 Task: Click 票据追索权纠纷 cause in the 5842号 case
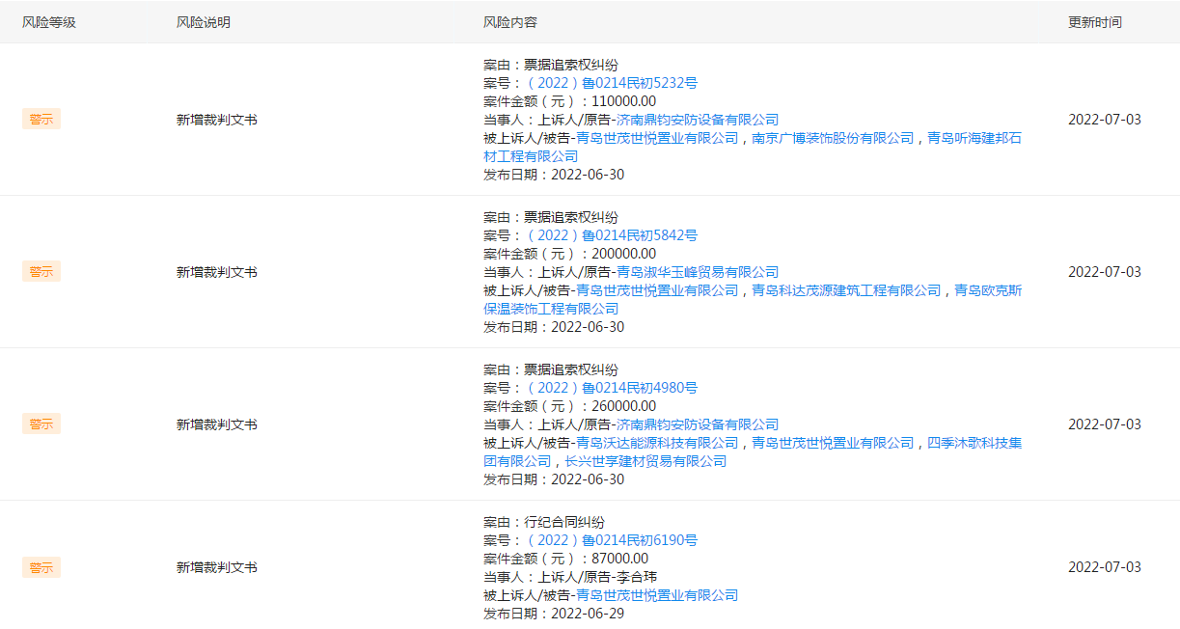pyautogui.click(x=571, y=217)
